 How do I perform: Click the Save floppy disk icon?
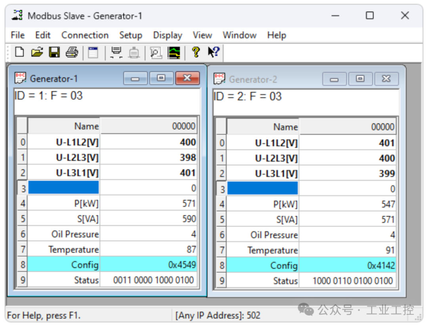click(x=54, y=52)
